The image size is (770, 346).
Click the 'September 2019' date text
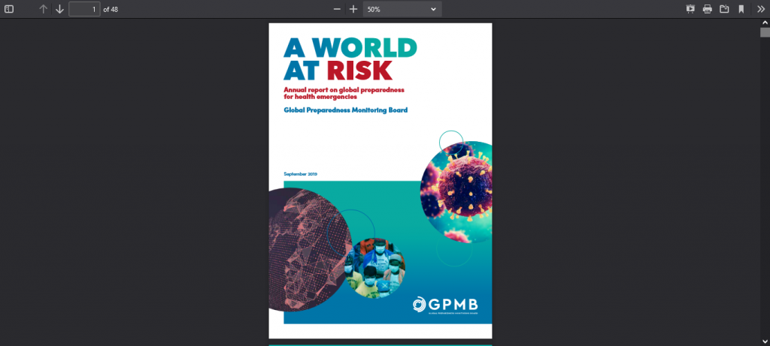pos(301,174)
